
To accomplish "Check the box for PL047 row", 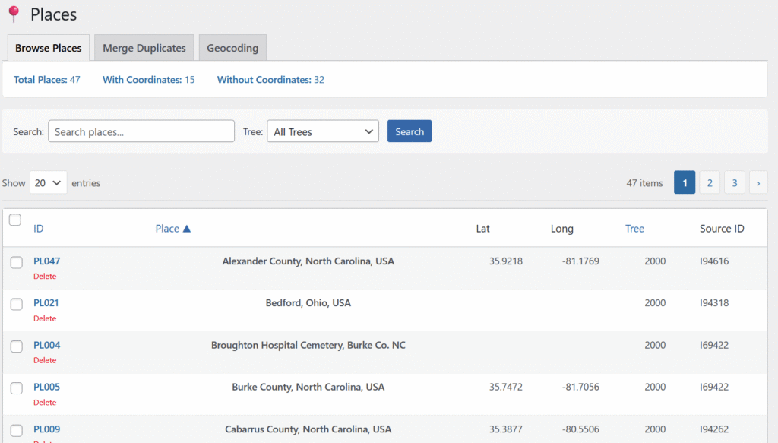I will (x=16, y=263).
